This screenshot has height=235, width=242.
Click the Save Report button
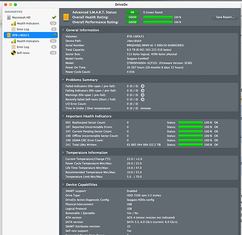click(225, 17)
